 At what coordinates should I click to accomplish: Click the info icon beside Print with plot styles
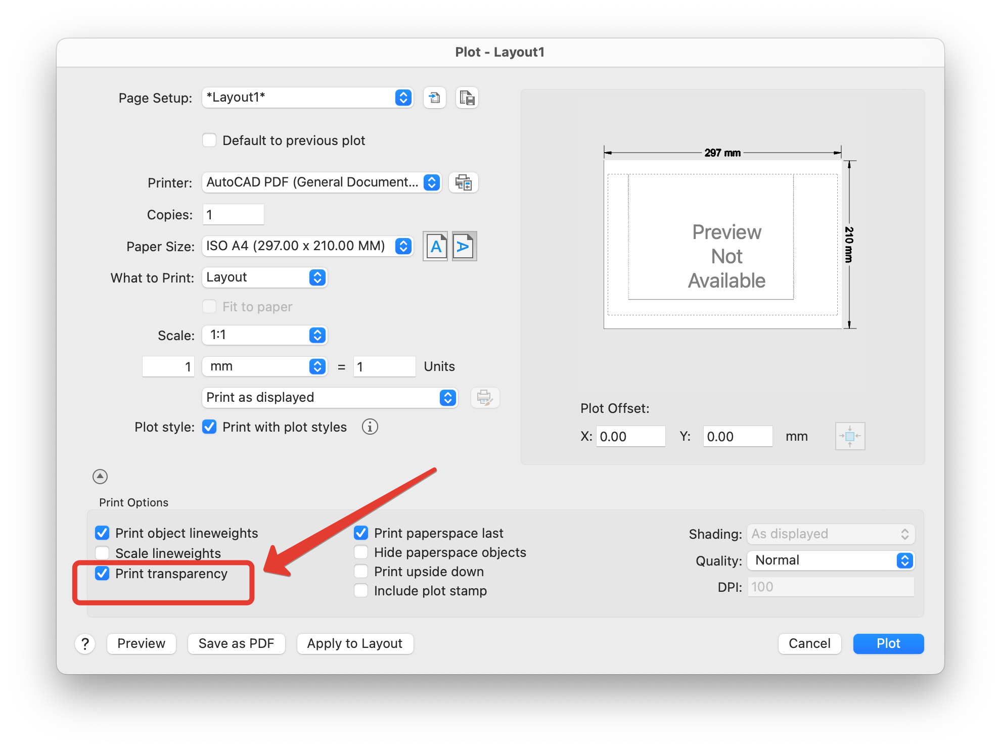370,427
